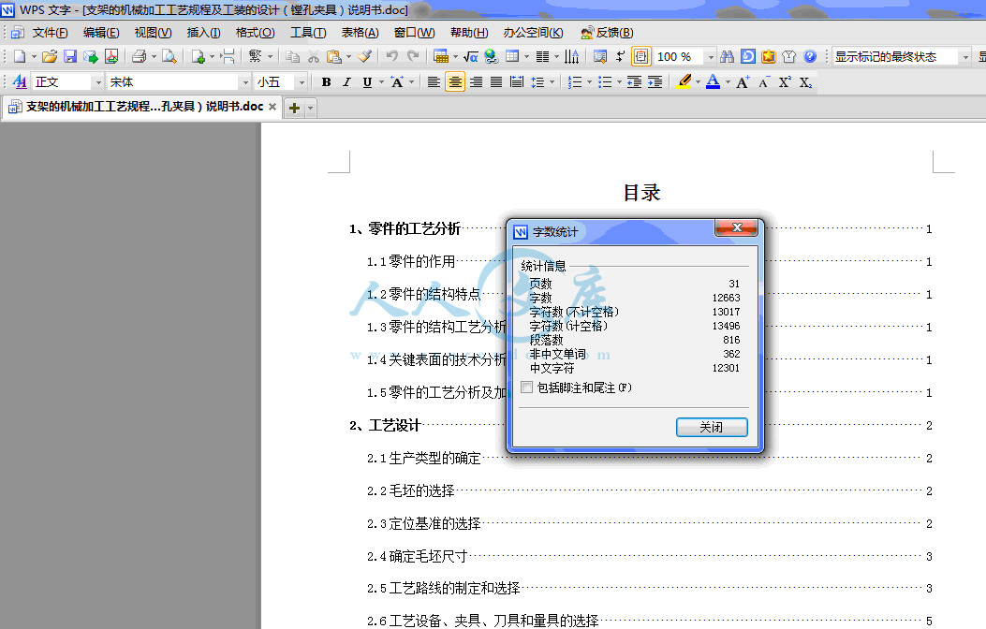The height and width of the screenshot is (629, 986).
Task: Open the 办公空间(K) menu
Action: click(x=533, y=33)
